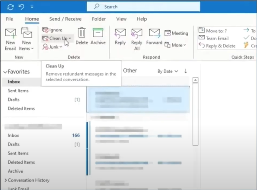The height and width of the screenshot is (190, 257).
Task: Click the Reply All button
Action: [x=137, y=39]
